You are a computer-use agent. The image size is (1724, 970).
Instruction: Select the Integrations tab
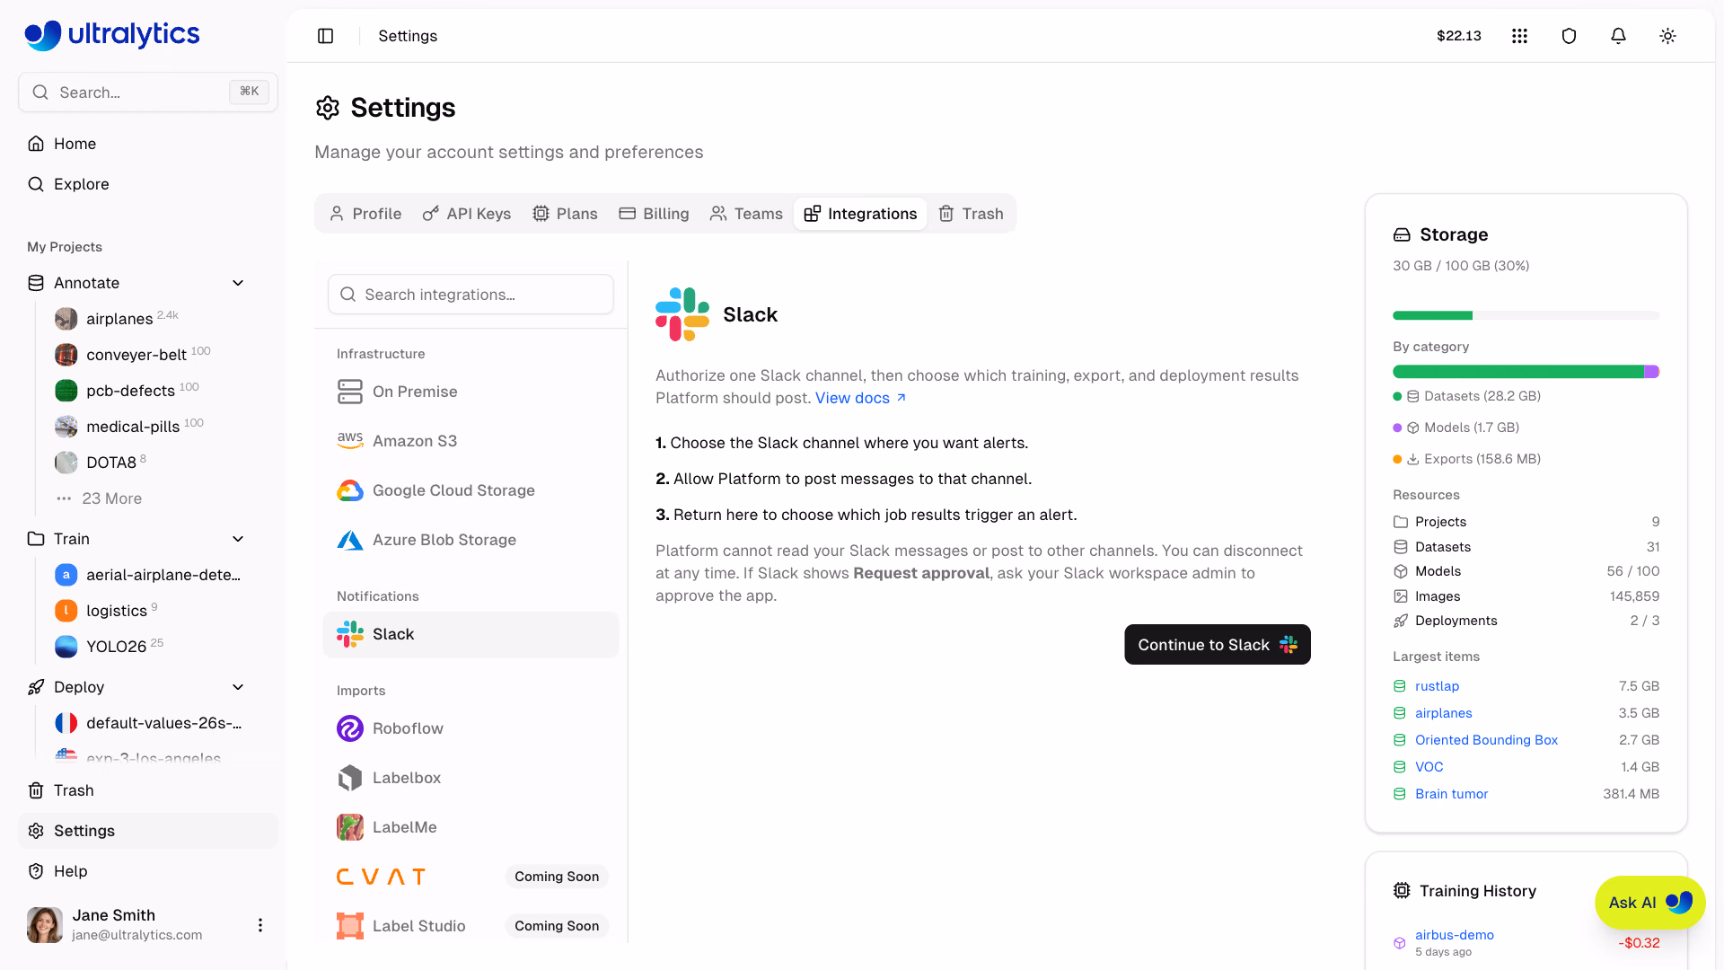coord(860,214)
